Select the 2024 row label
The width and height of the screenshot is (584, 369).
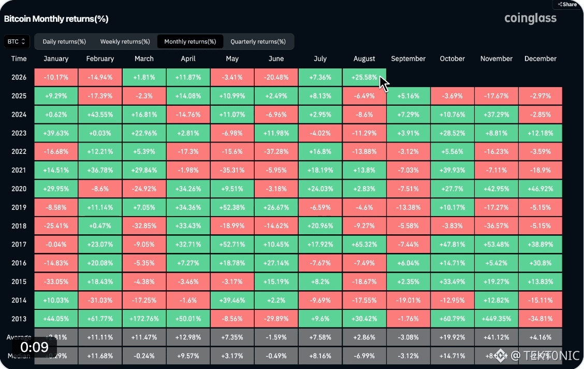19,115
